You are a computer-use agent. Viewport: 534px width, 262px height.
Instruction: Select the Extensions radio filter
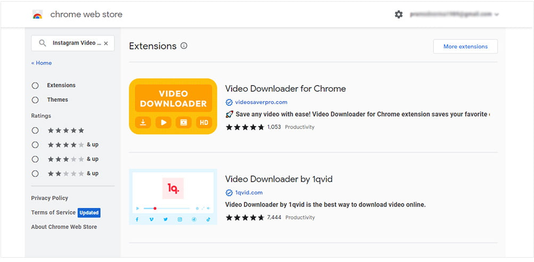point(35,86)
